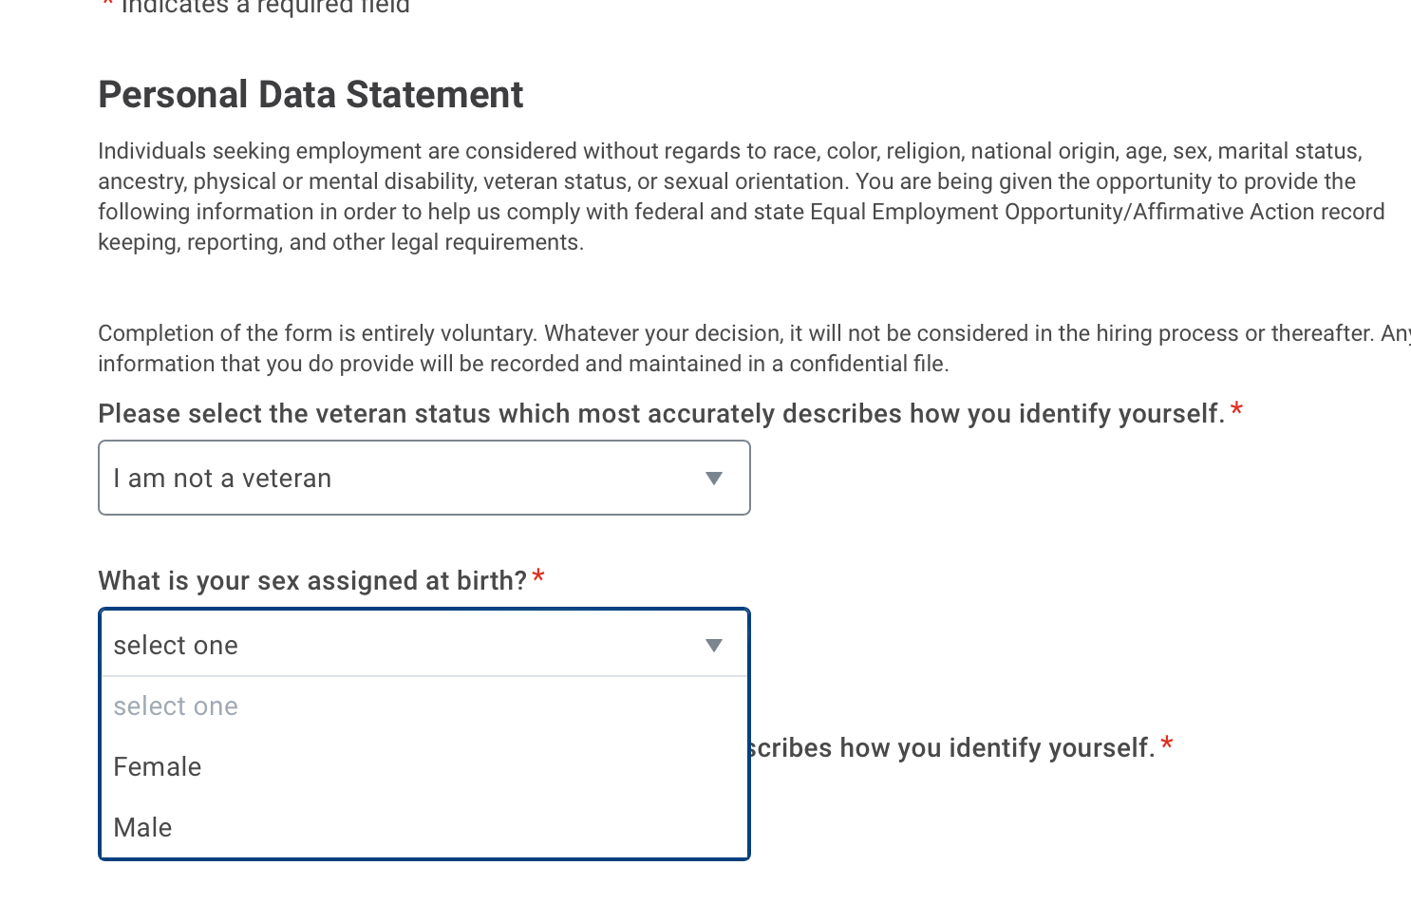Click the 'Personal Data Statement' heading
The height and width of the screenshot is (903, 1411).
pos(310,95)
